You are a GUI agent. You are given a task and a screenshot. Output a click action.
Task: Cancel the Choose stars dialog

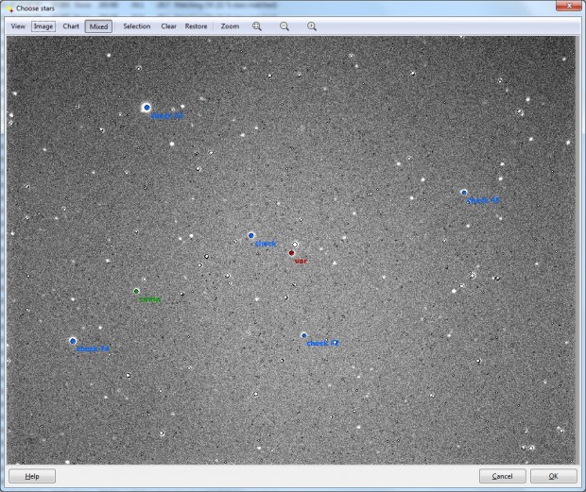[502, 476]
